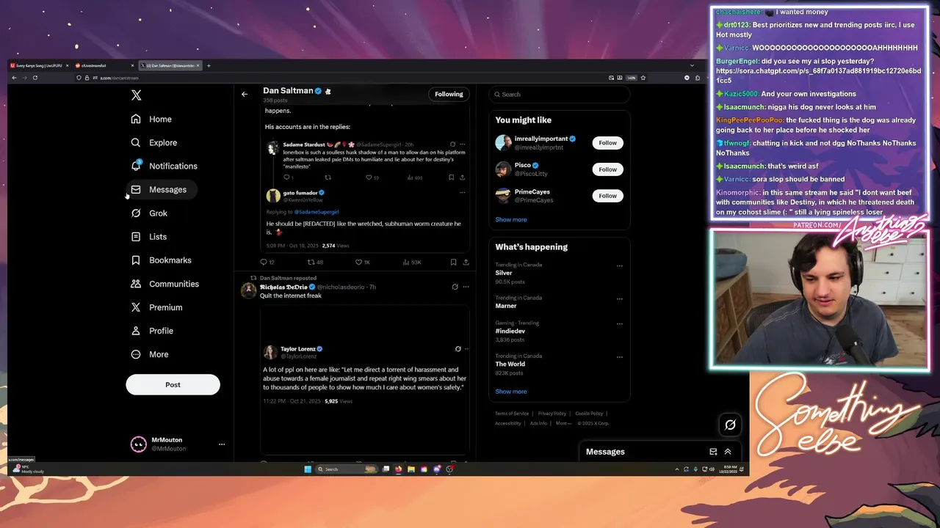The height and width of the screenshot is (528, 940).
Task: Click Show more under What's happening
Action: point(511,392)
